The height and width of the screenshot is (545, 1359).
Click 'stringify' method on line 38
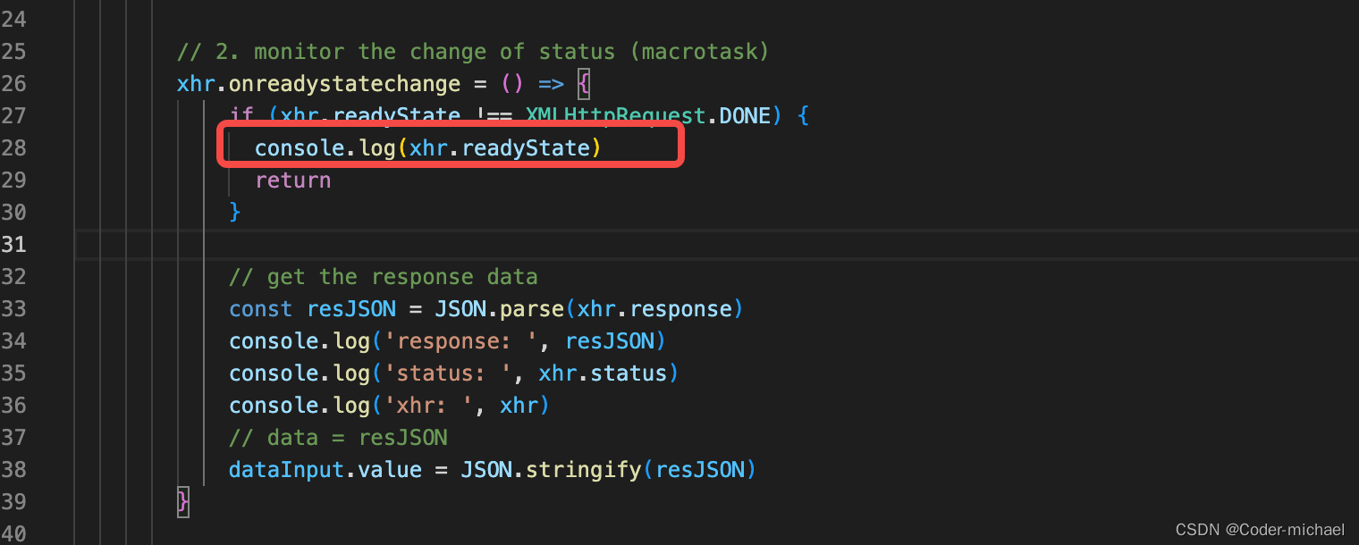point(583,469)
